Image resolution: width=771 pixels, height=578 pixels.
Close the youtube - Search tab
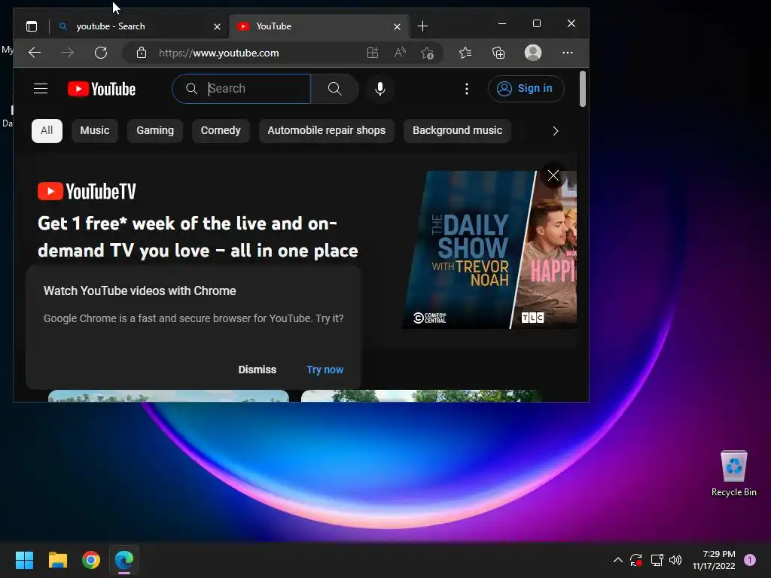tap(217, 26)
